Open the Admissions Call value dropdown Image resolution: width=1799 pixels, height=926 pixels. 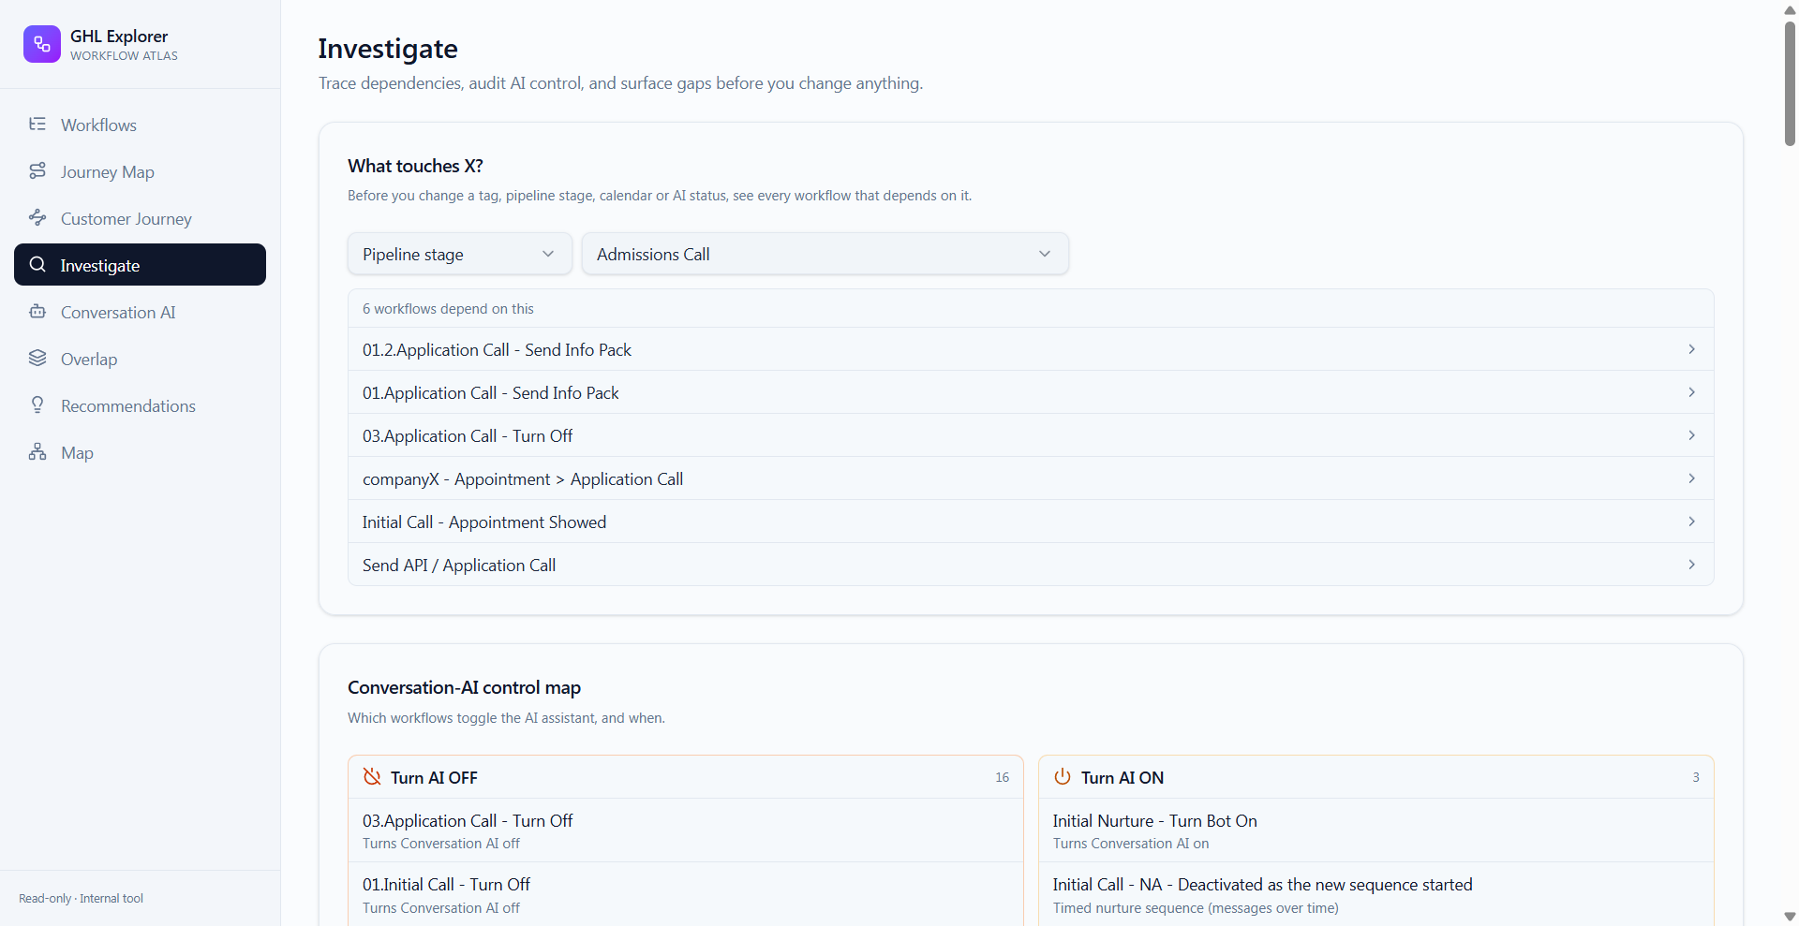tap(825, 254)
